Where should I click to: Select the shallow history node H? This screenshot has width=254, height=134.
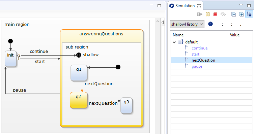tap(79, 55)
